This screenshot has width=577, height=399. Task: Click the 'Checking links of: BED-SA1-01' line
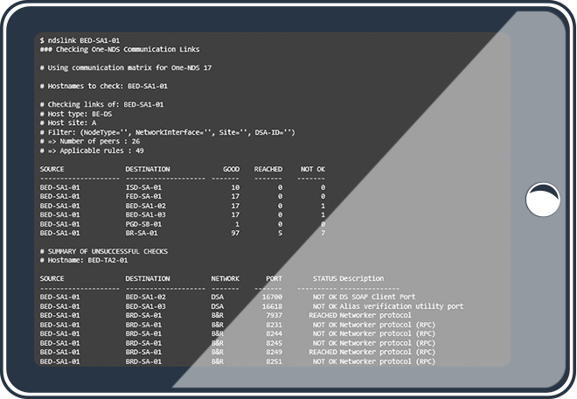pos(101,105)
